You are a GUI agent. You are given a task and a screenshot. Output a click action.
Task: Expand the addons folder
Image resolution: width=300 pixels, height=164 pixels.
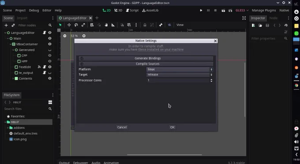coord(7,128)
